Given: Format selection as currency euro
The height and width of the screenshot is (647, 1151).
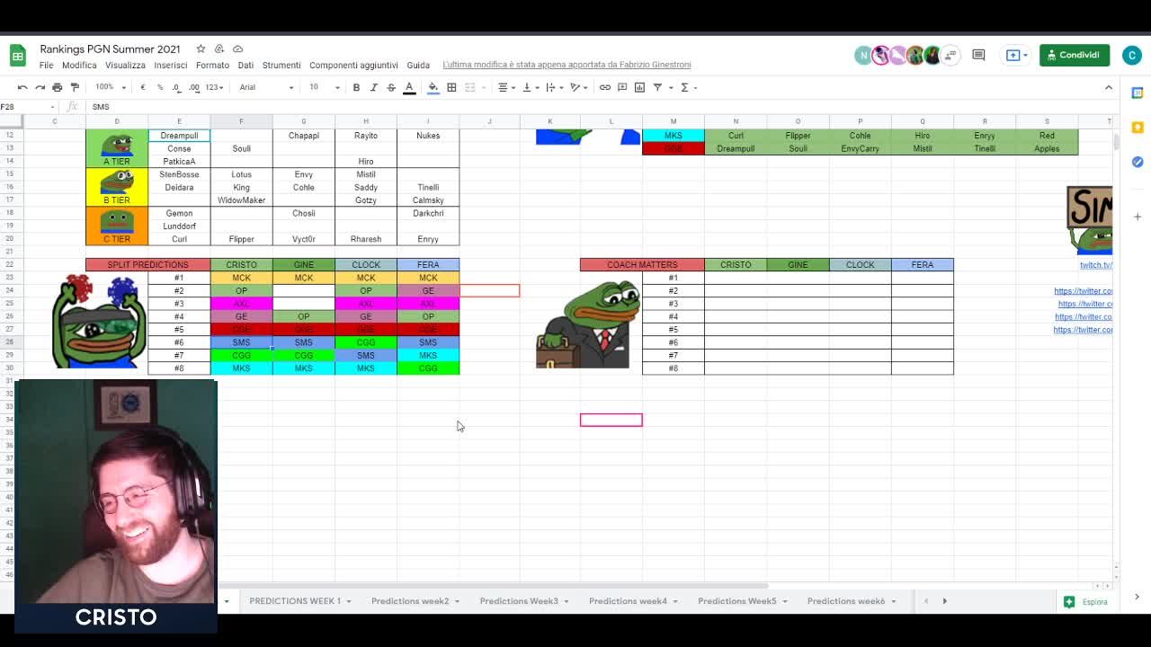Looking at the screenshot, I should 143,87.
